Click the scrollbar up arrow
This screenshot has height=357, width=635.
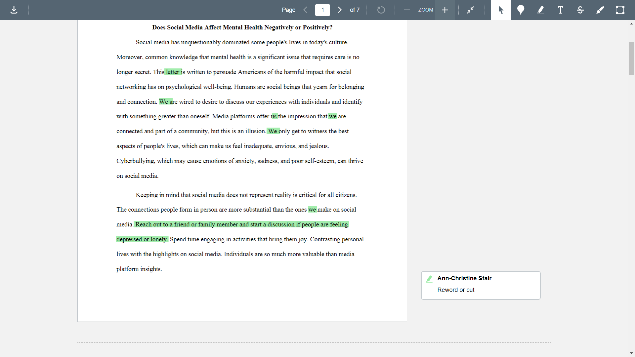click(x=631, y=24)
